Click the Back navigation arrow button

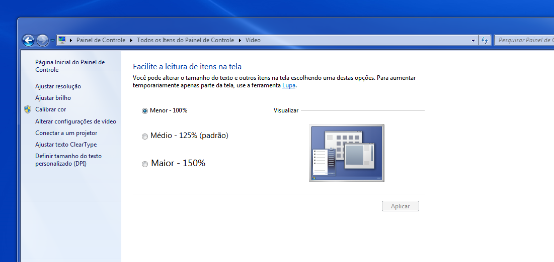(29, 40)
